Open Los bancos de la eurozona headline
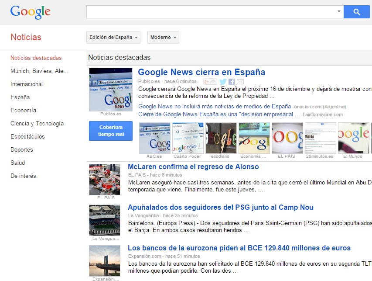Viewport: 372px width, 281px height. 239,248
